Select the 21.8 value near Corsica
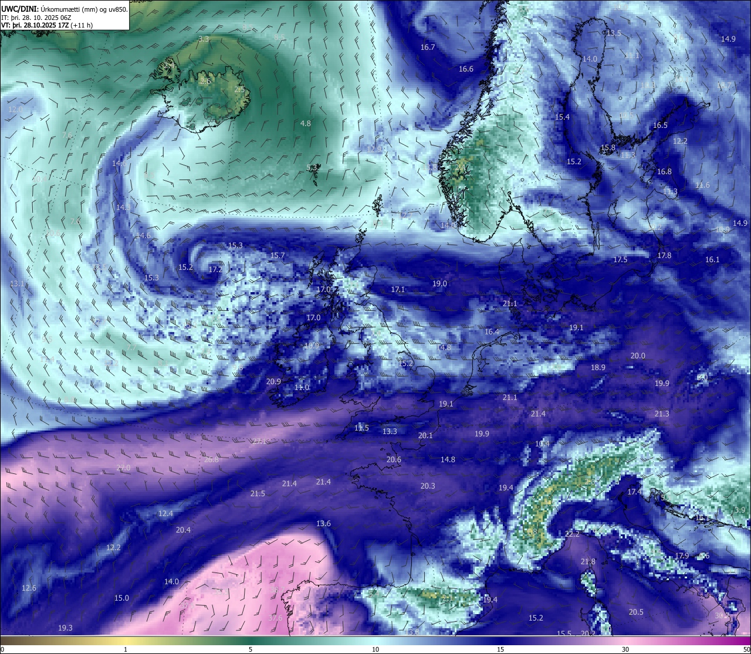 588,562
